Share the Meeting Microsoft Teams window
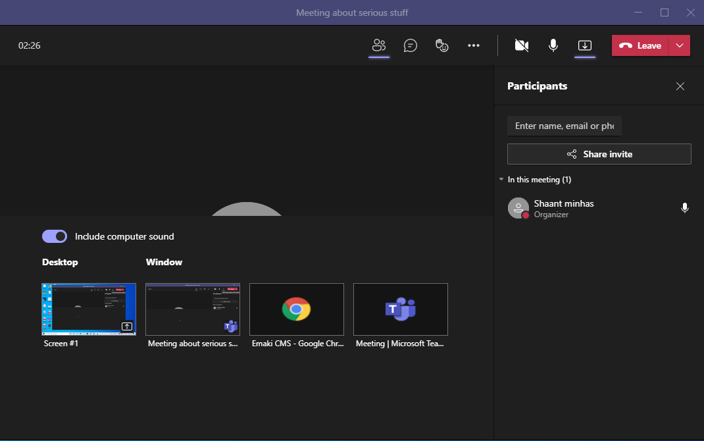This screenshot has height=441, width=704. tap(401, 309)
